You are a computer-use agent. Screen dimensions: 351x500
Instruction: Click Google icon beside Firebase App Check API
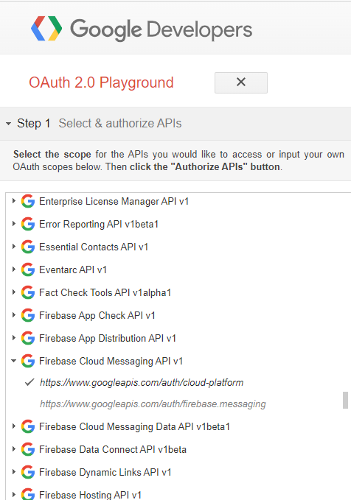point(28,315)
